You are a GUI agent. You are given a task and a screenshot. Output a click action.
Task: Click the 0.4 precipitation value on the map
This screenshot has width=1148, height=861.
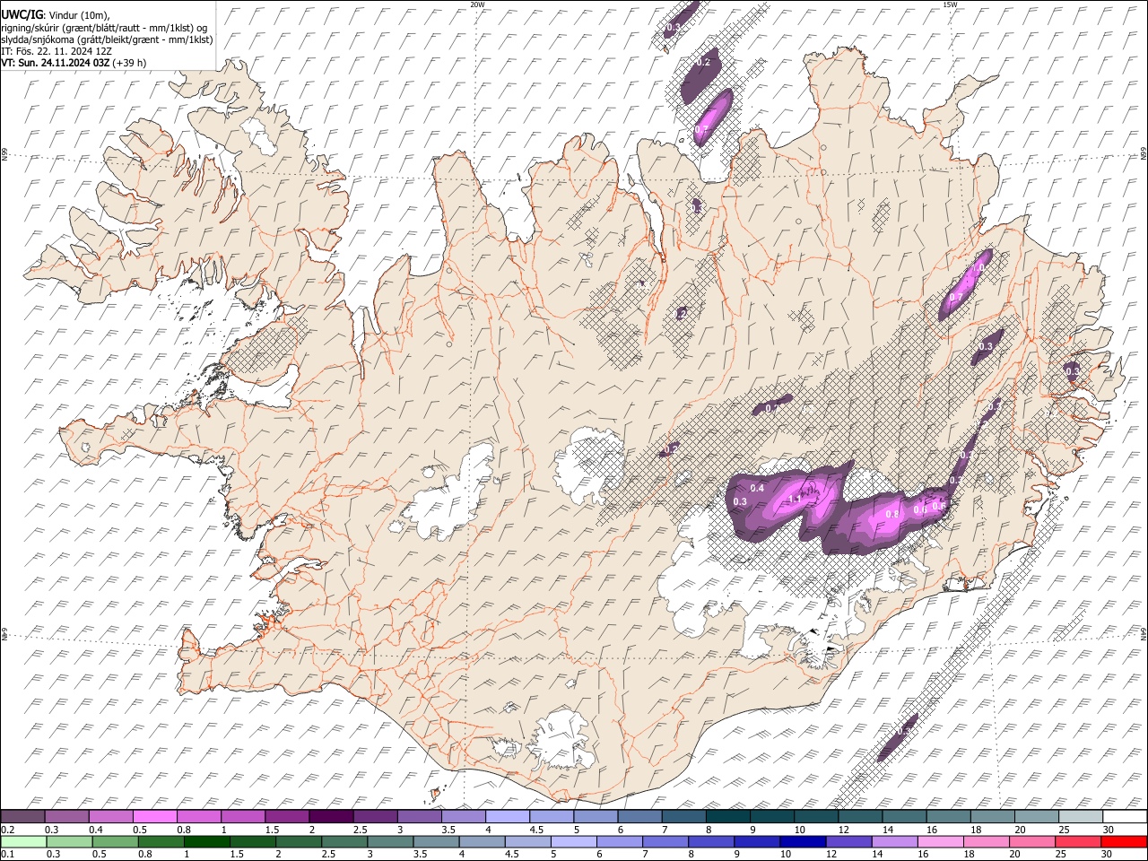click(756, 488)
